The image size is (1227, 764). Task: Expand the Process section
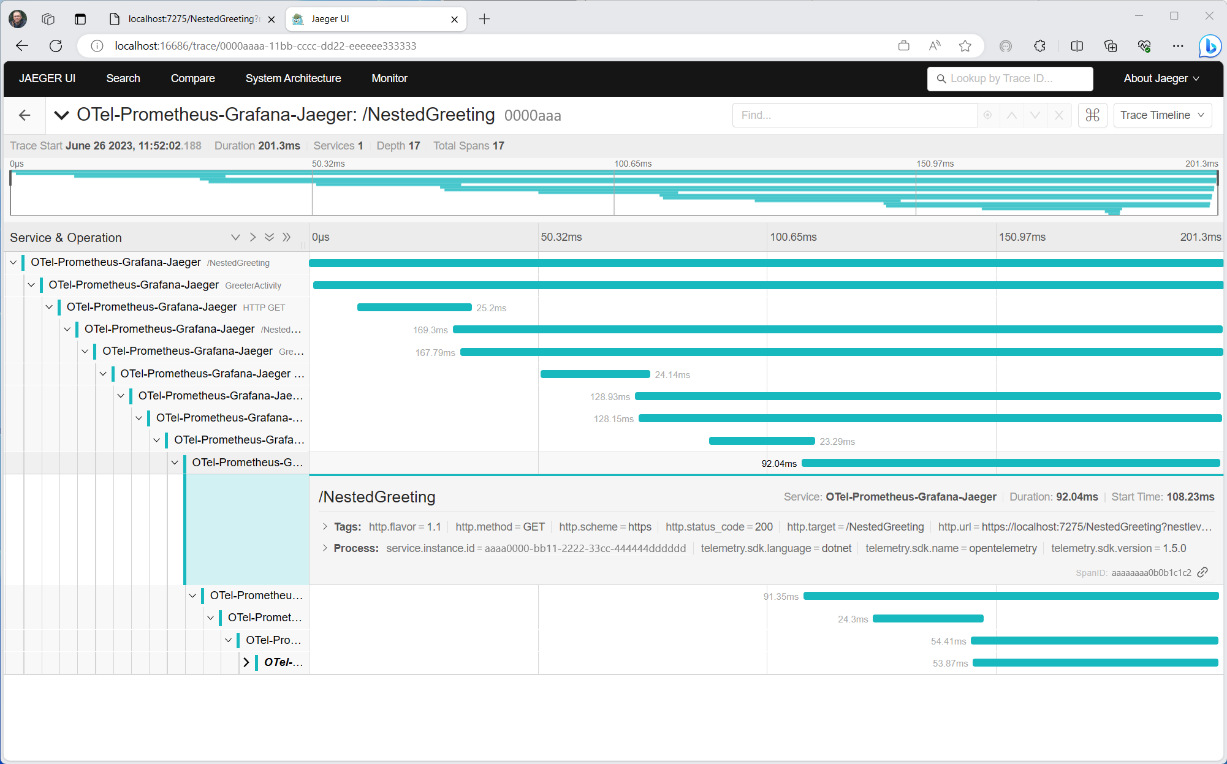325,548
